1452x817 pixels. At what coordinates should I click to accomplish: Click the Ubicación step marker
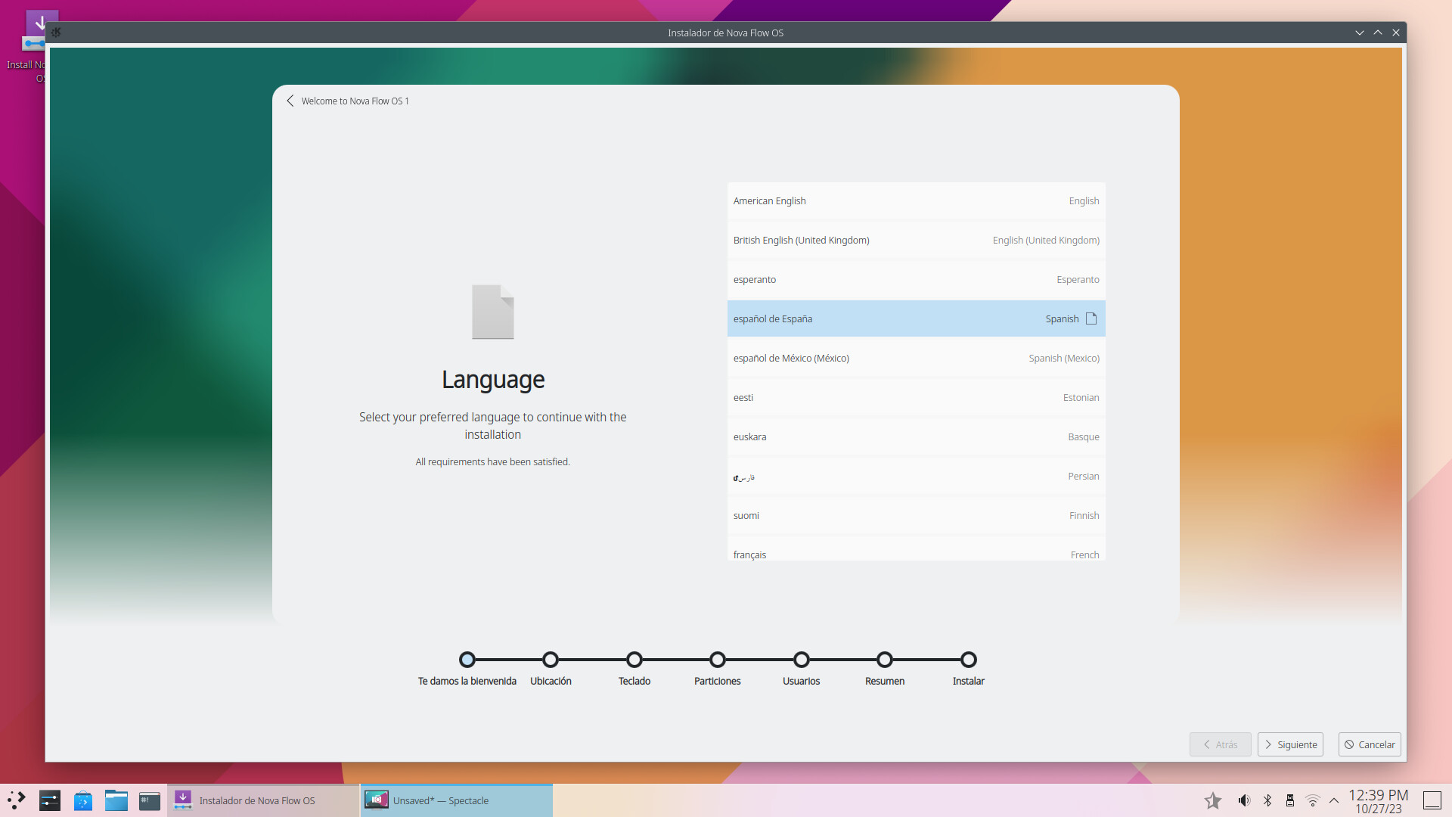click(x=551, y=660)
